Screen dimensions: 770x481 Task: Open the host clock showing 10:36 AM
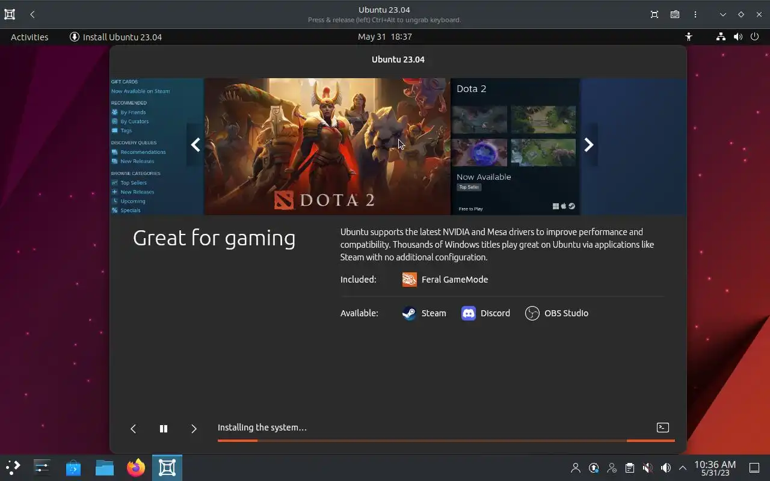(715, 468)
